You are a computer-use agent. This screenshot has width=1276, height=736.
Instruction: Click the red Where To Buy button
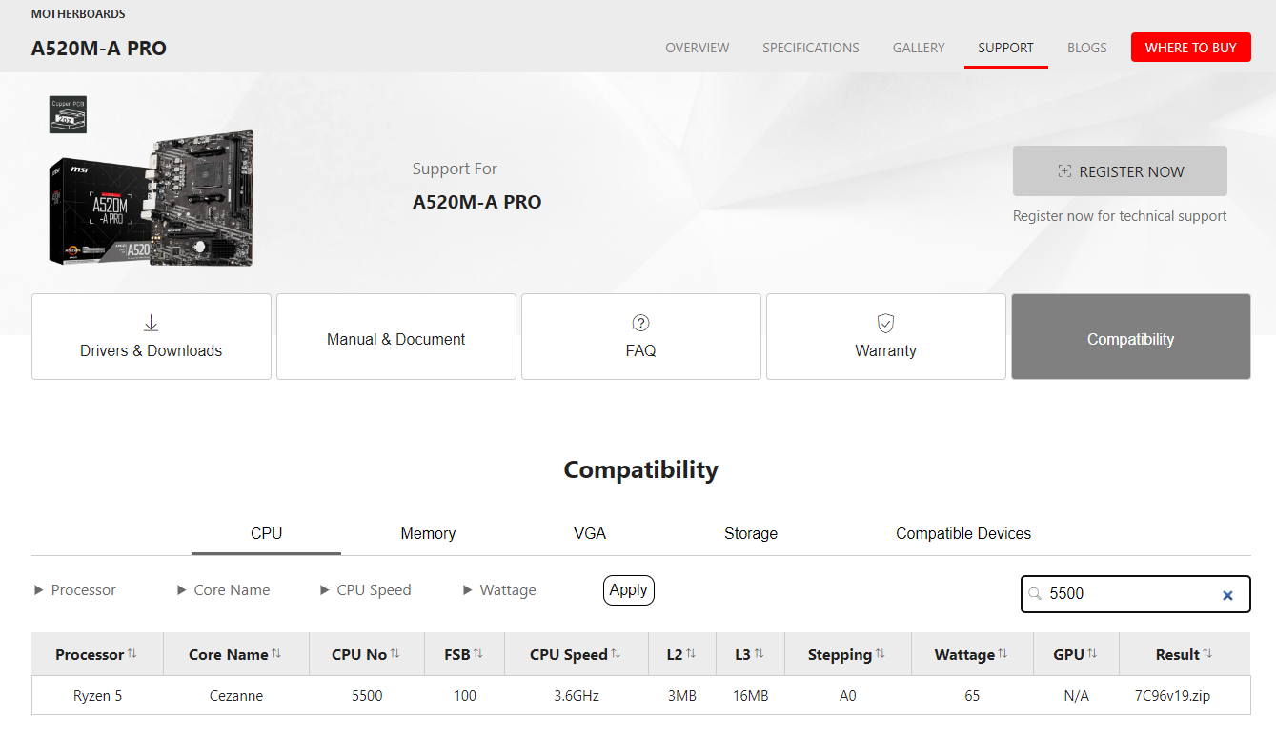coord(1191,48)
